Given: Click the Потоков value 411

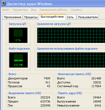Looking at the screenshot, I should coord(48,82).
